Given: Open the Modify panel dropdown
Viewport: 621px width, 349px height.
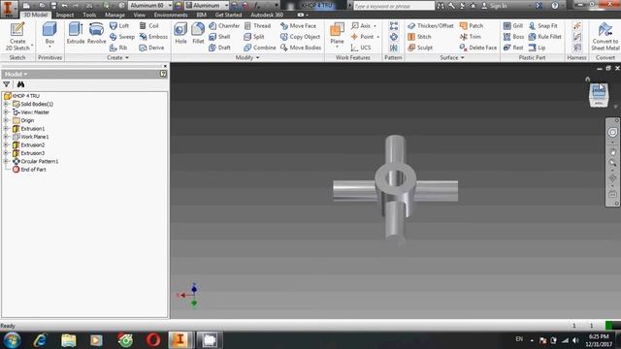Looking at the screenshot, I should coord(247,58).
